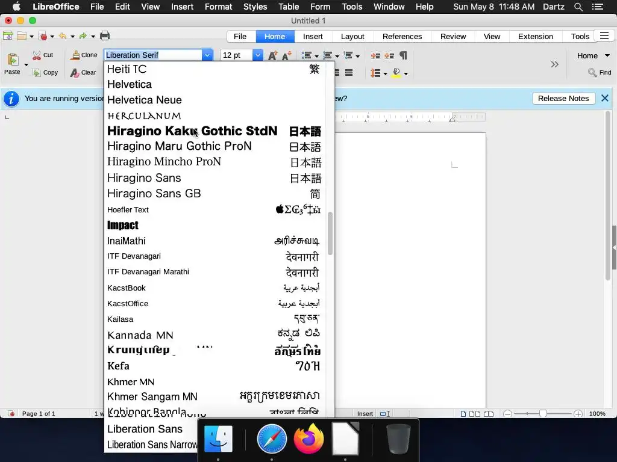Open the Table menu in menu bar
617x462 pixels.
289,7
